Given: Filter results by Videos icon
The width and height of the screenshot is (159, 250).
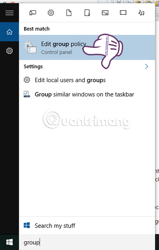Looking at the screenshot, I should [x=123, y=13].
